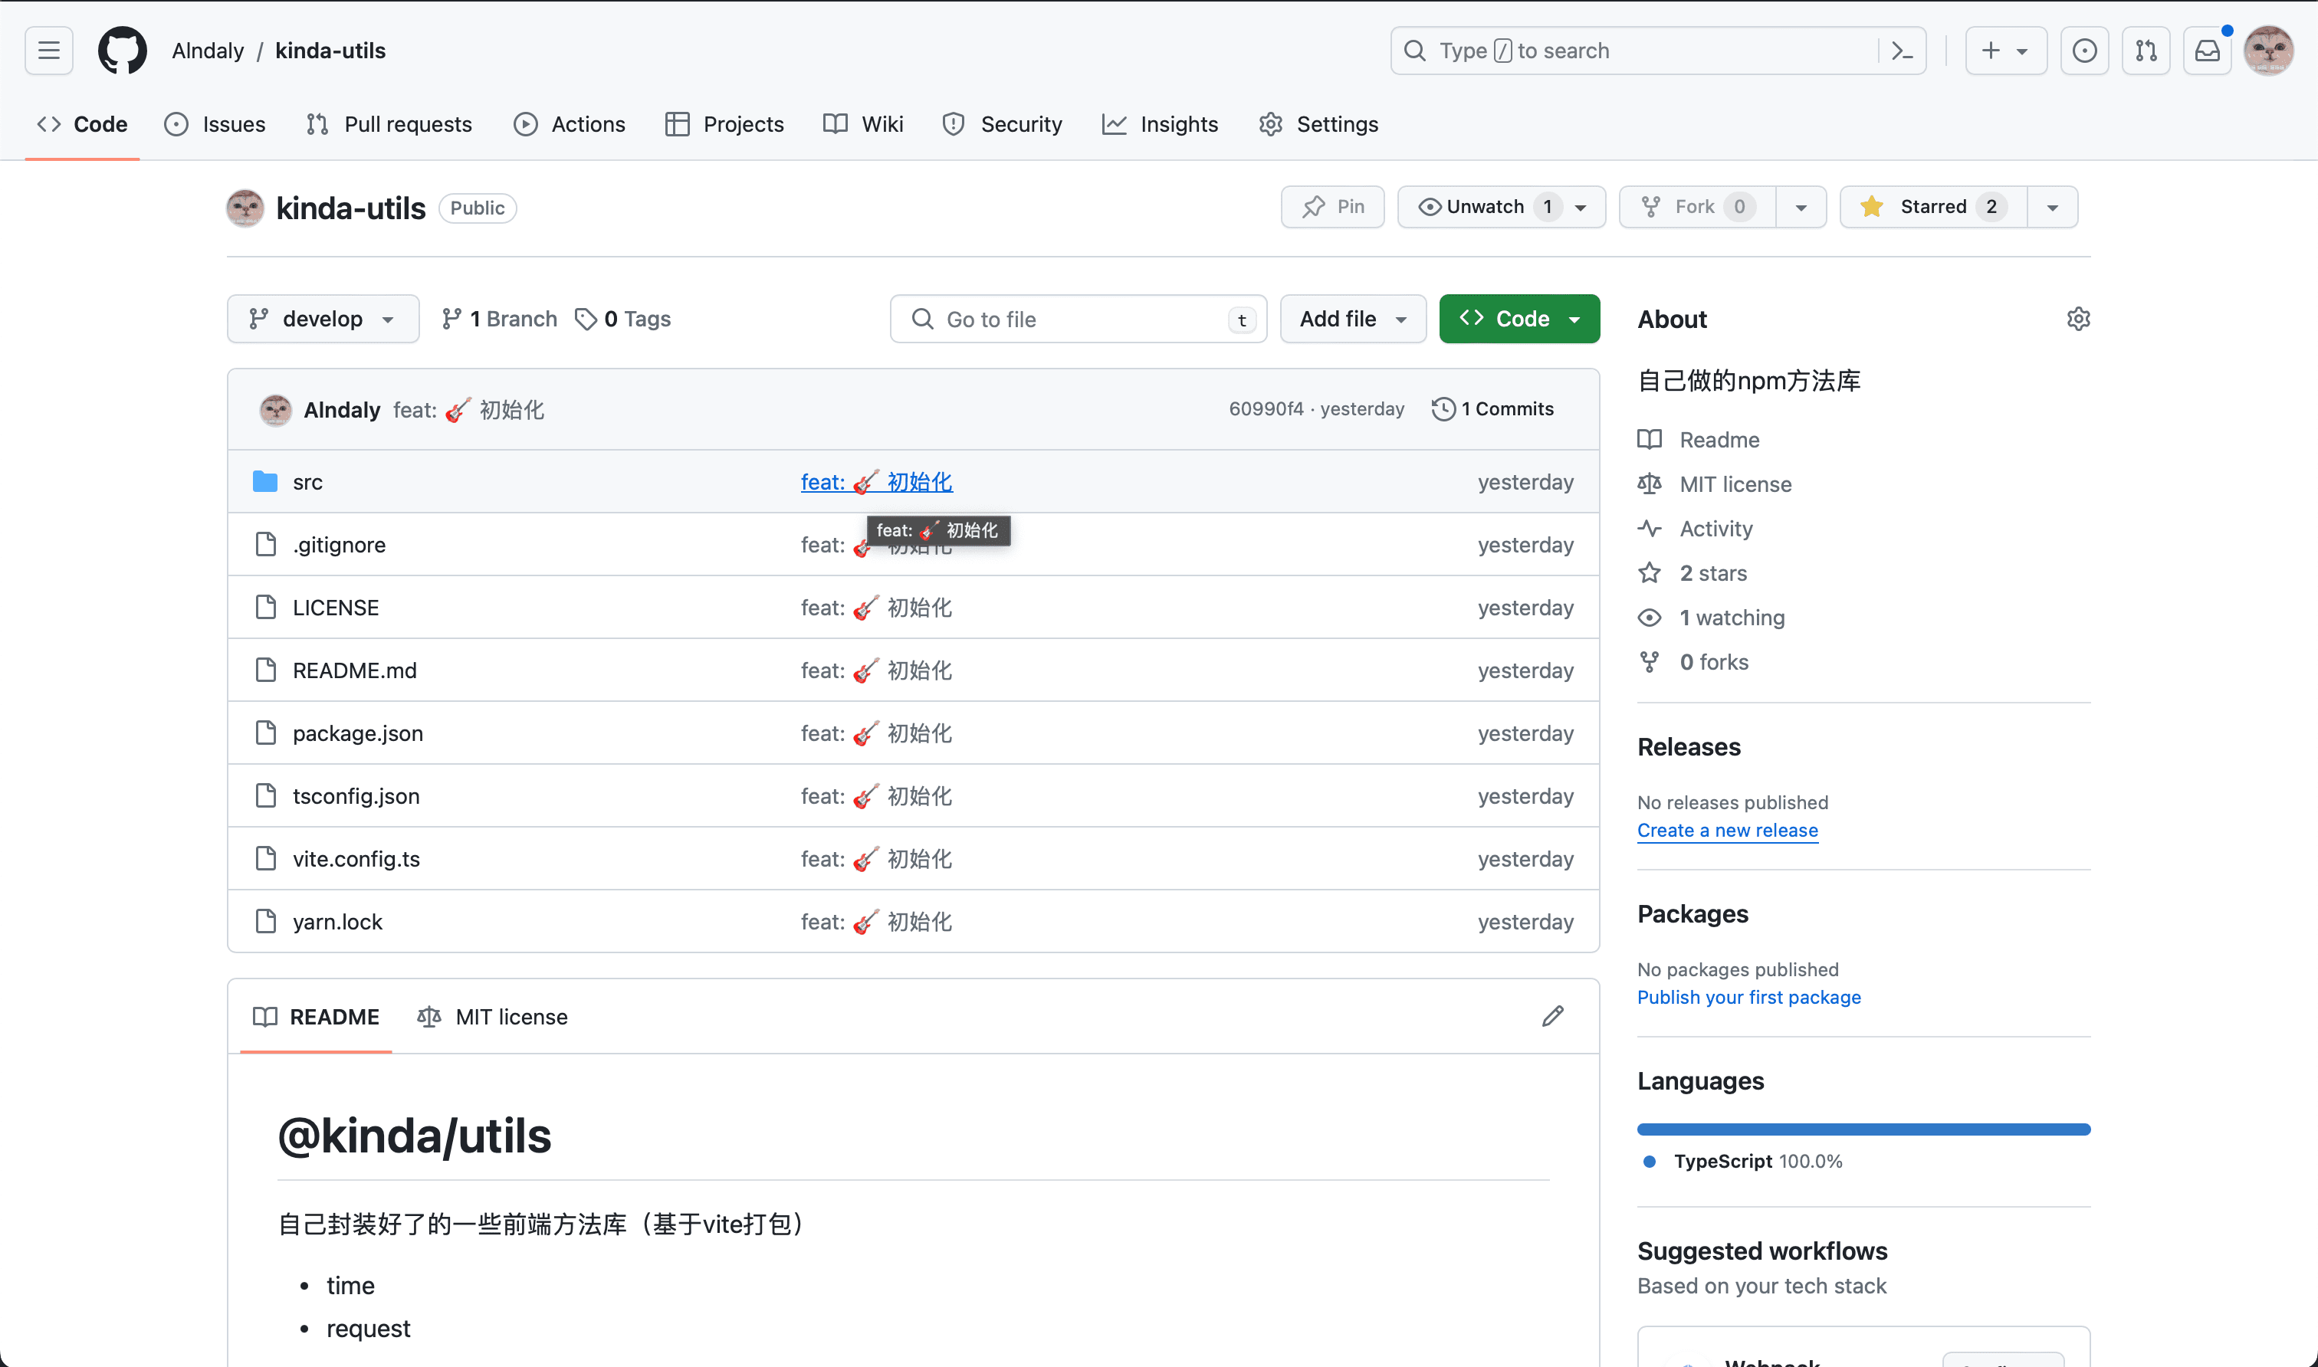Switch to the Pull requests tab
2318x1367 pixels.
(x=389, y=123)
